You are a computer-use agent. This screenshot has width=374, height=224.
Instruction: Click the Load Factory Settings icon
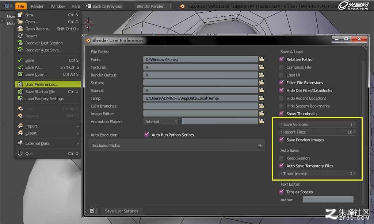tap(20, 99)
